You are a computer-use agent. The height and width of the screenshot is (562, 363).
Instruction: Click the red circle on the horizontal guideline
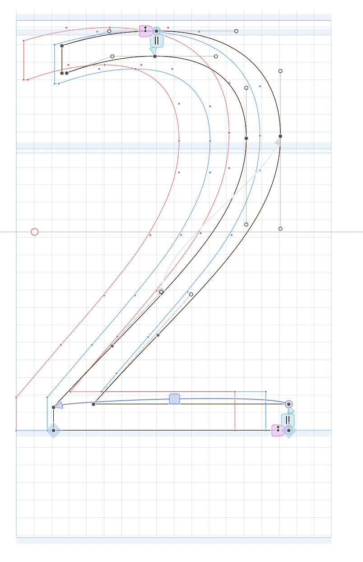[35, 232]
